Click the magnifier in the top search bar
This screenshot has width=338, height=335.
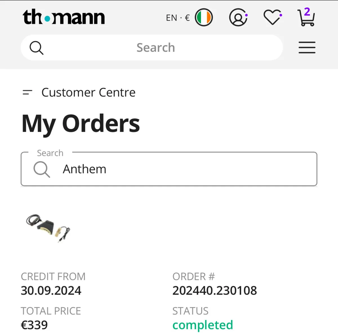pos(37,48)
